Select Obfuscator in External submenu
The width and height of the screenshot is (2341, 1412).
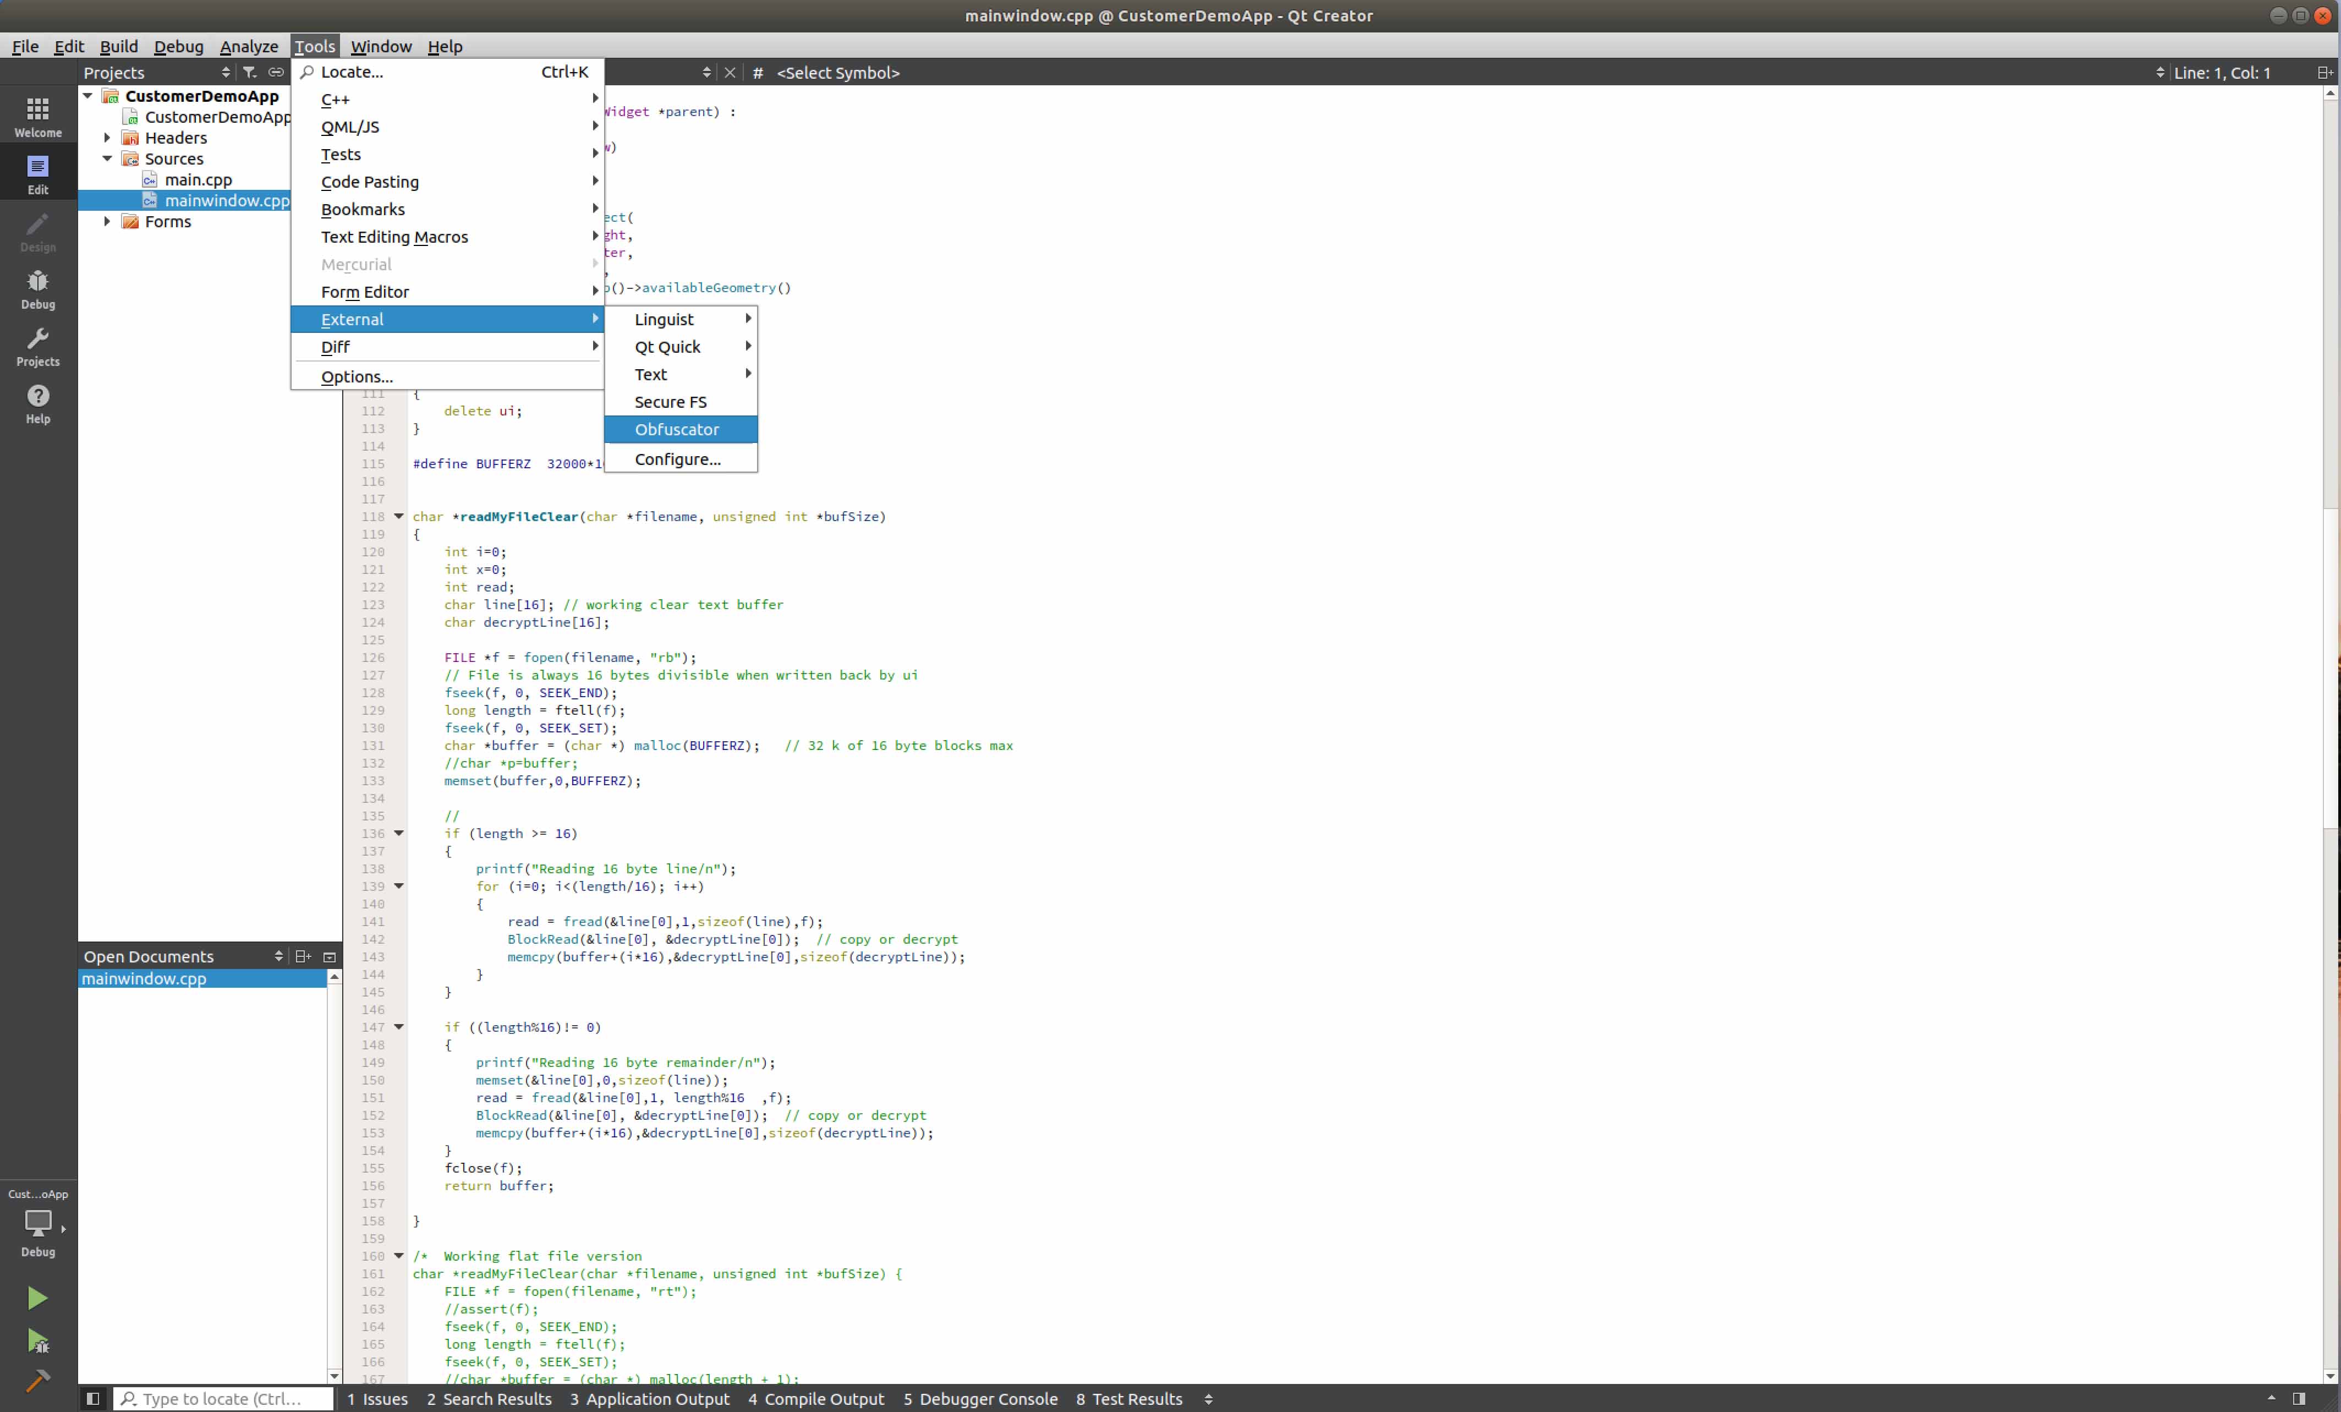click(677, 430)
